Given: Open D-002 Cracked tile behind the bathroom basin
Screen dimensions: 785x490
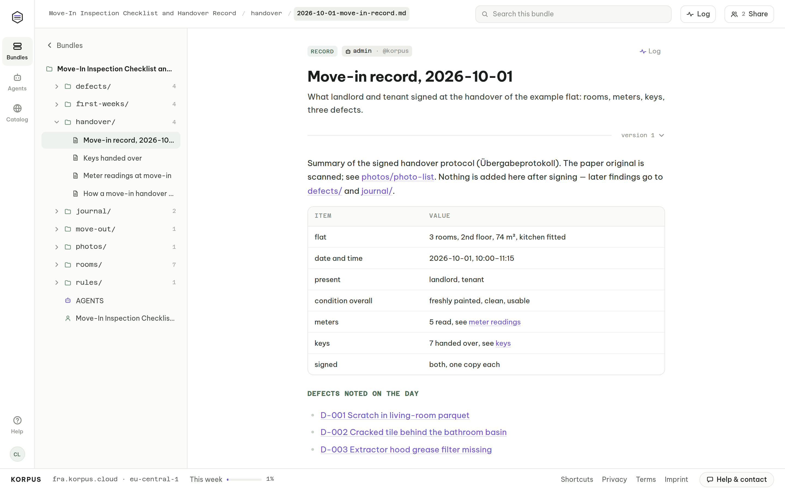Looking at the screenshot, I should point(413,432).
